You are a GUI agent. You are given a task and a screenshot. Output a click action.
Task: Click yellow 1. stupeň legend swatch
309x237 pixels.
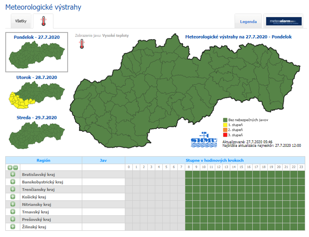[225, 125]
